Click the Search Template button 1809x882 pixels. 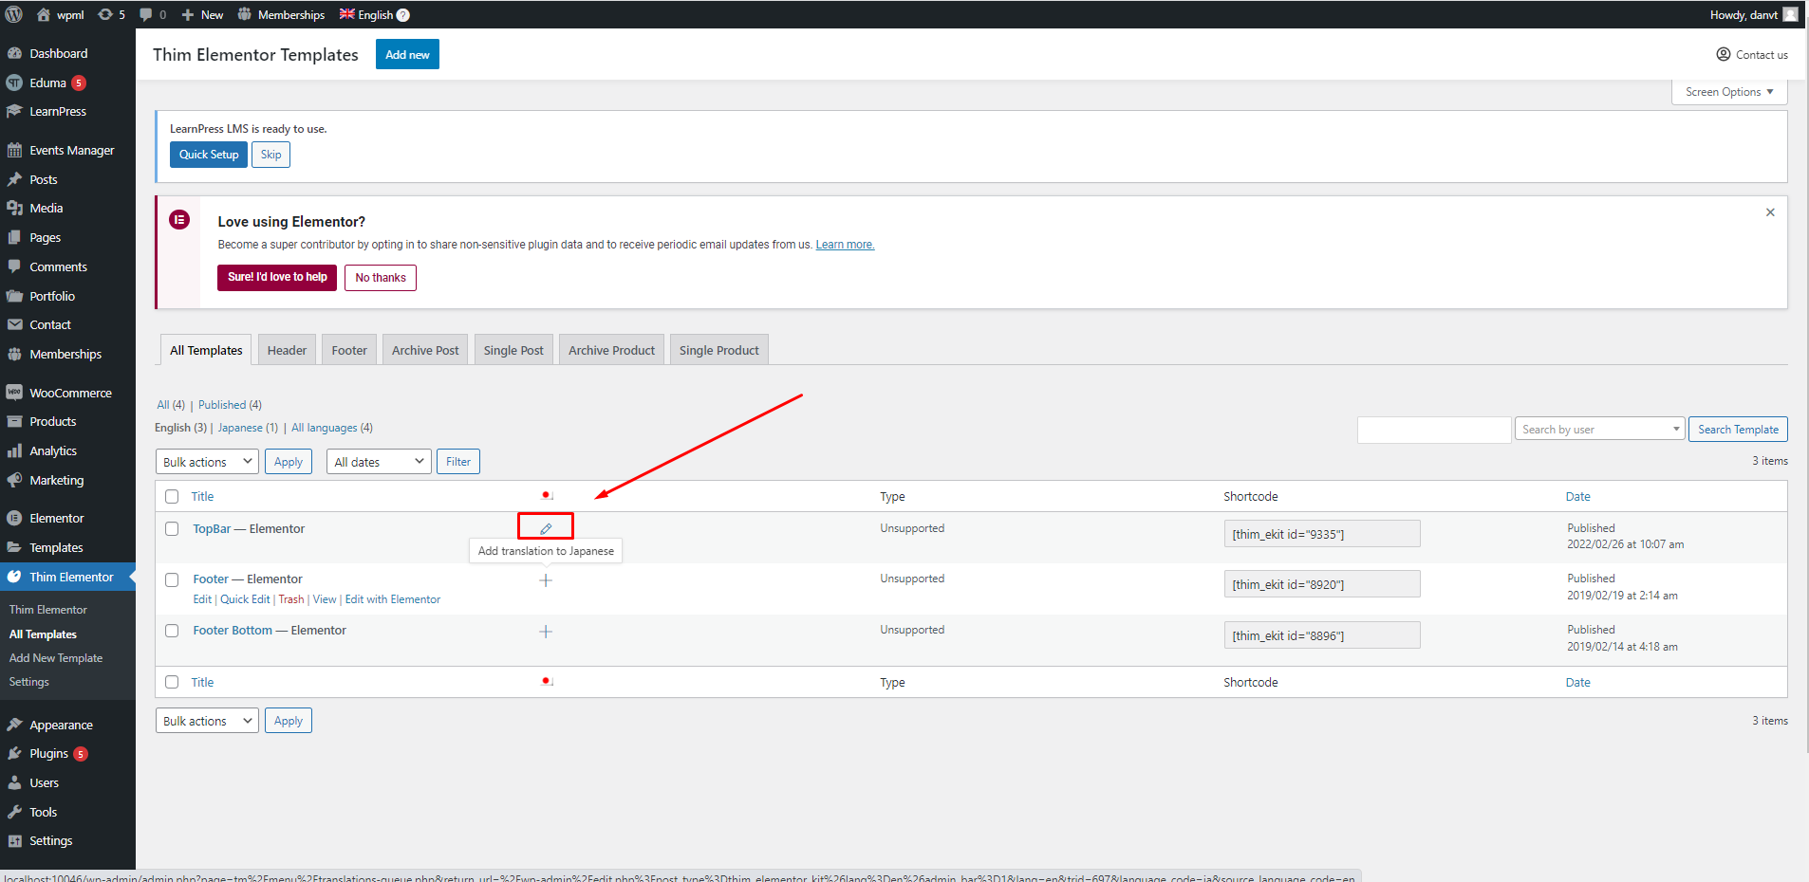1738,430
